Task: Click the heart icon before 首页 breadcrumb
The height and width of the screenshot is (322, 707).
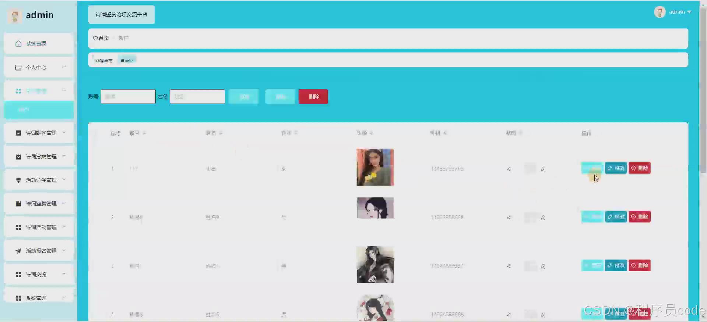Action: (x=95, y=38)
